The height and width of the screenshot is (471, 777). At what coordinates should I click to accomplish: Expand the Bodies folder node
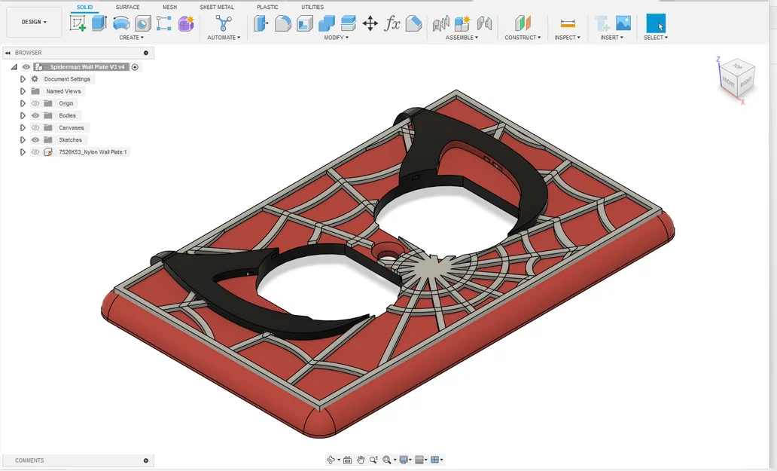pyautogui.click(x=23, y=115)
